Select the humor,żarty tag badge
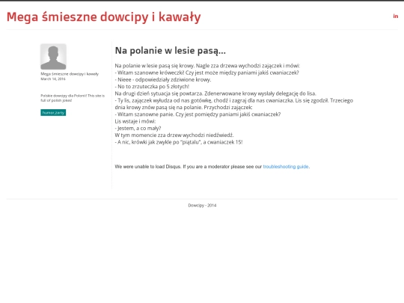Viewport: 404px width, 303px height. [x=53, y=112]
